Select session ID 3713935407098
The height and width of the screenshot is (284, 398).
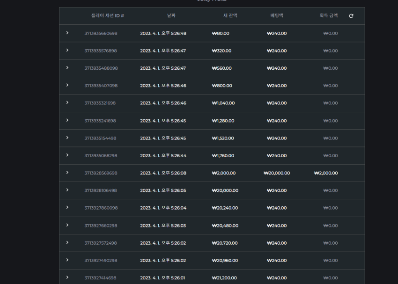[x=101, y=86]
